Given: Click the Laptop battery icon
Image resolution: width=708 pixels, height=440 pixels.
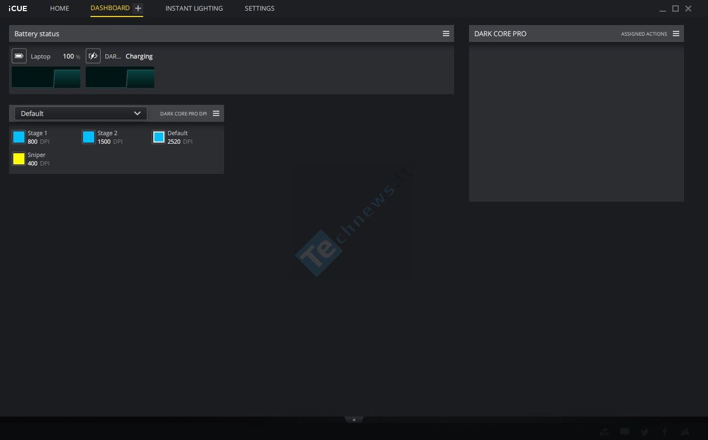Looking at the screenshot, I should pos(19,56).
